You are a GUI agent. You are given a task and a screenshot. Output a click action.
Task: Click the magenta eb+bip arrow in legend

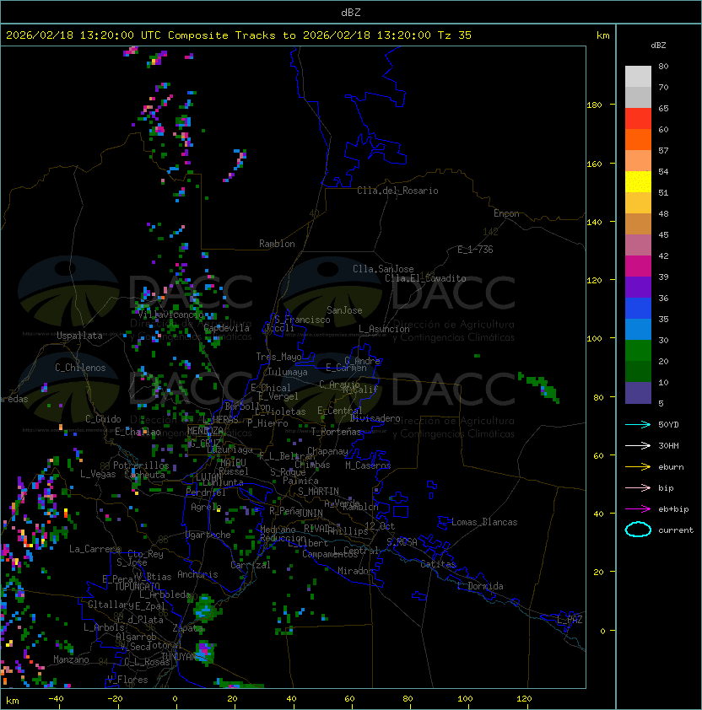(x=638, y=509)
